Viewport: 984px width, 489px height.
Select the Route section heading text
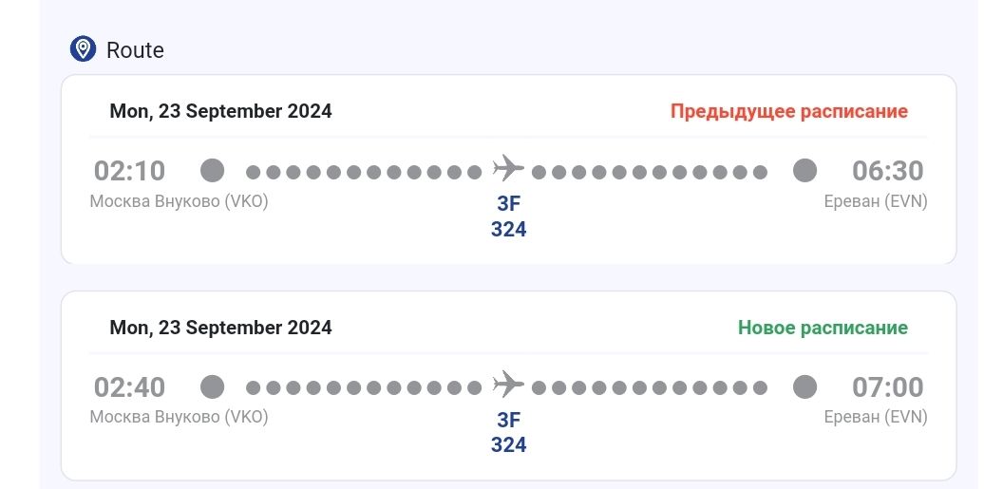[135, 50]
